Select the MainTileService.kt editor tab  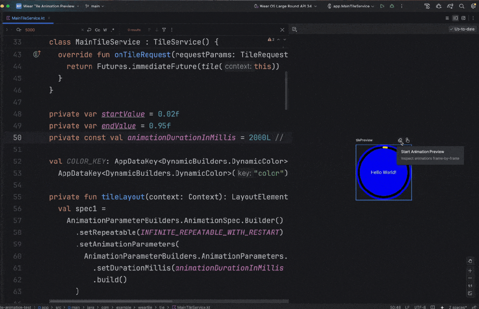(x=28, y=18)
